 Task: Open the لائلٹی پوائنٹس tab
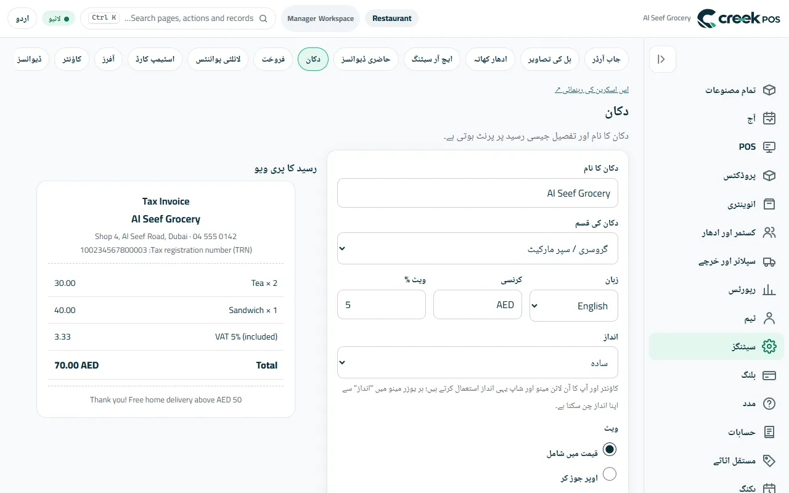218,59
